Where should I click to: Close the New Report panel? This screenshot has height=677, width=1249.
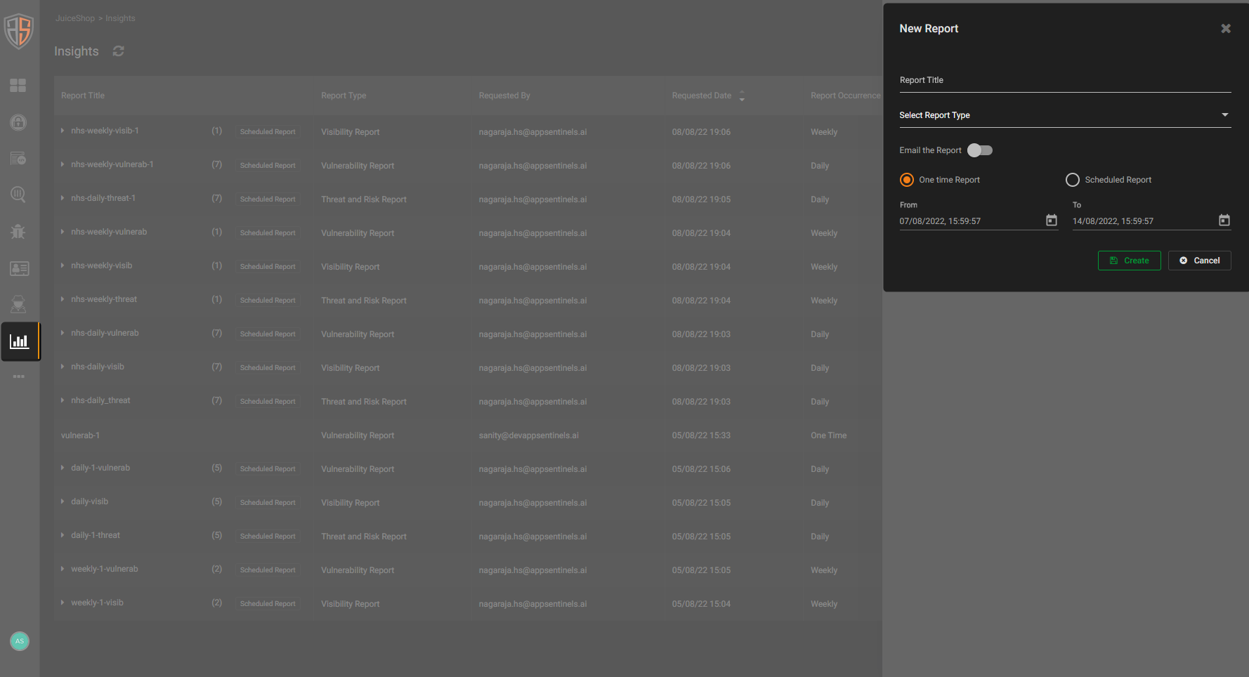[x=1226, y=29]
